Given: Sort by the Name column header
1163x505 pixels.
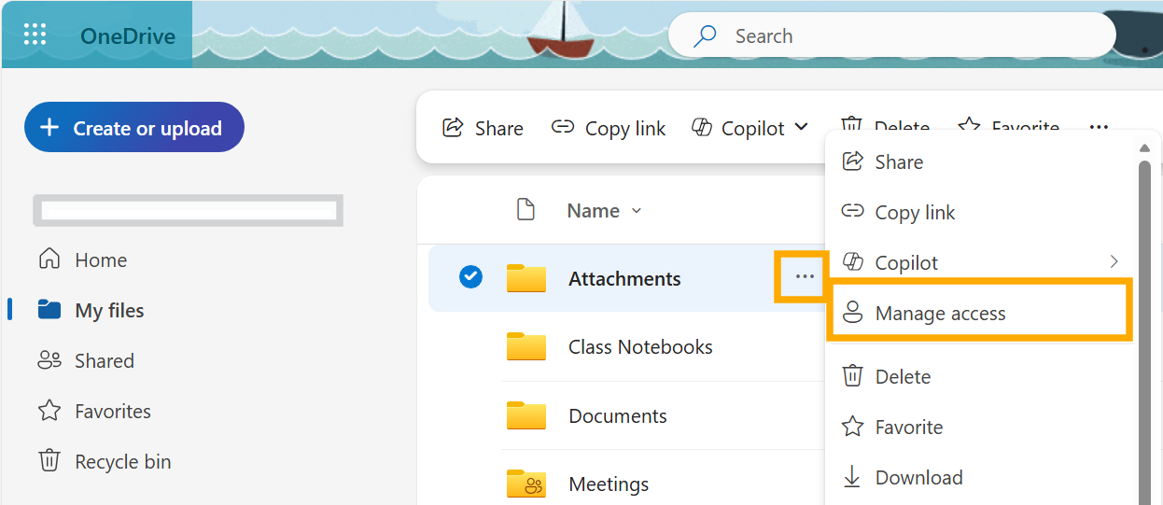Looking at the screenshot, I should pyautogui.click(x=604, y=211).
